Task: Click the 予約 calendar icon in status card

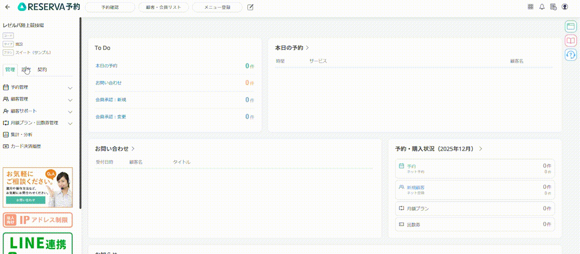Action: click(401, 166)
